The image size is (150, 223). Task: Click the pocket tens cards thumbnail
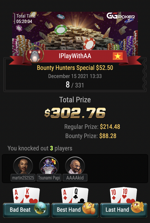pos(124,195)
